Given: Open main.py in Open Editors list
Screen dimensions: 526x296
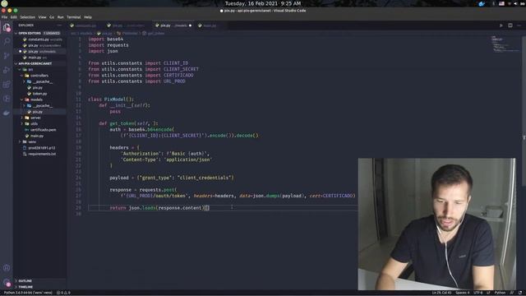Looking at the screenshot, I should 39,58.
